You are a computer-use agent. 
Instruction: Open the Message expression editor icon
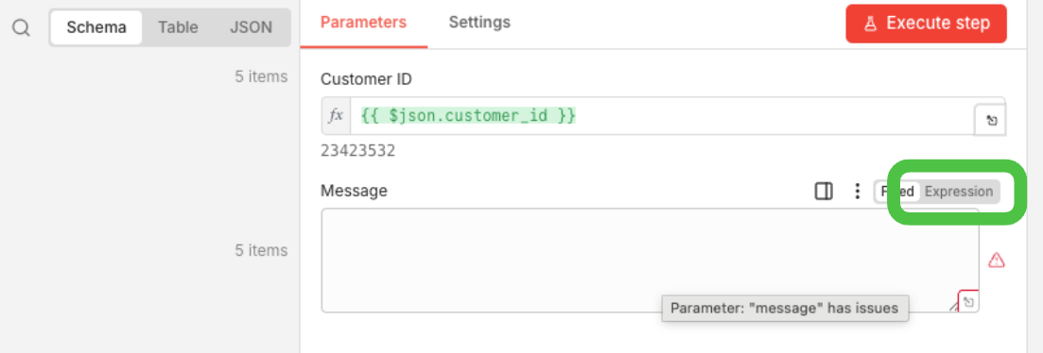coord(968,302)
